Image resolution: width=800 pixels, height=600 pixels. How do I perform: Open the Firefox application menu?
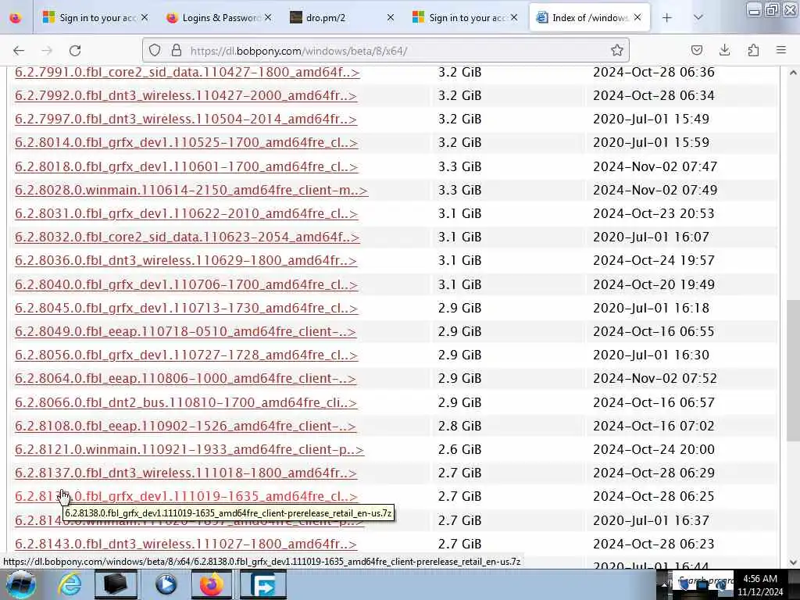tap(781, 50)
